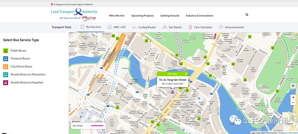Open the Upcoming Projects menu
This screenshot has width=298, height=134.
142,15
